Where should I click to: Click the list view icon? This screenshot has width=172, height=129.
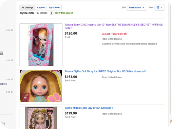coord(158,8)
